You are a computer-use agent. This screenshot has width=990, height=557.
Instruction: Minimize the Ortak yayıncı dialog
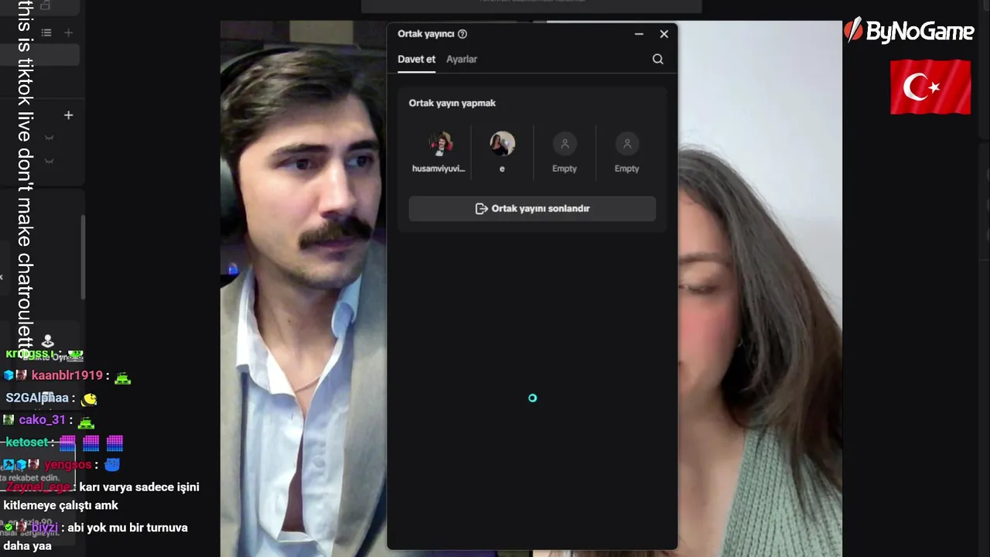639,34
